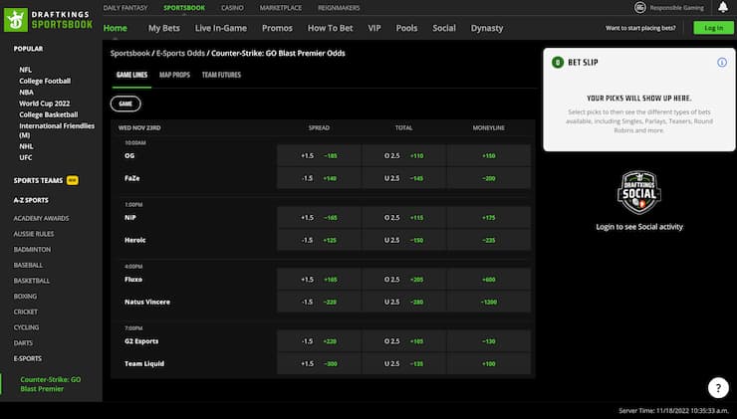Open the Bet Slip info icon

coord(721,62)
